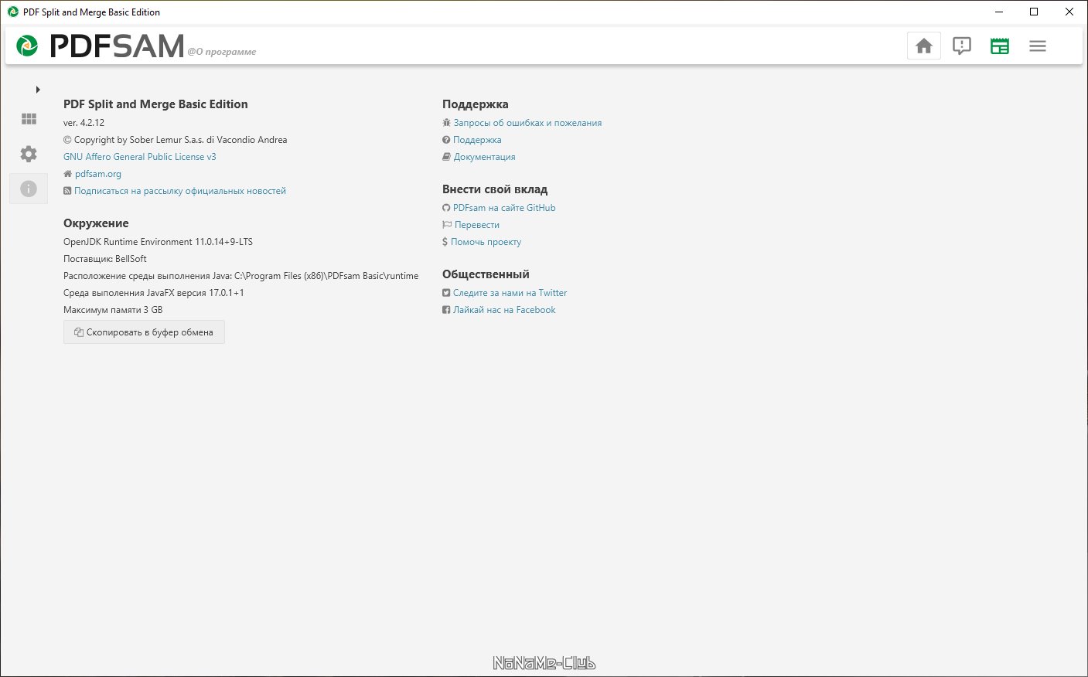Click the PDFsam logo icon
The image size is (1088, 677).
coord(27,46)
